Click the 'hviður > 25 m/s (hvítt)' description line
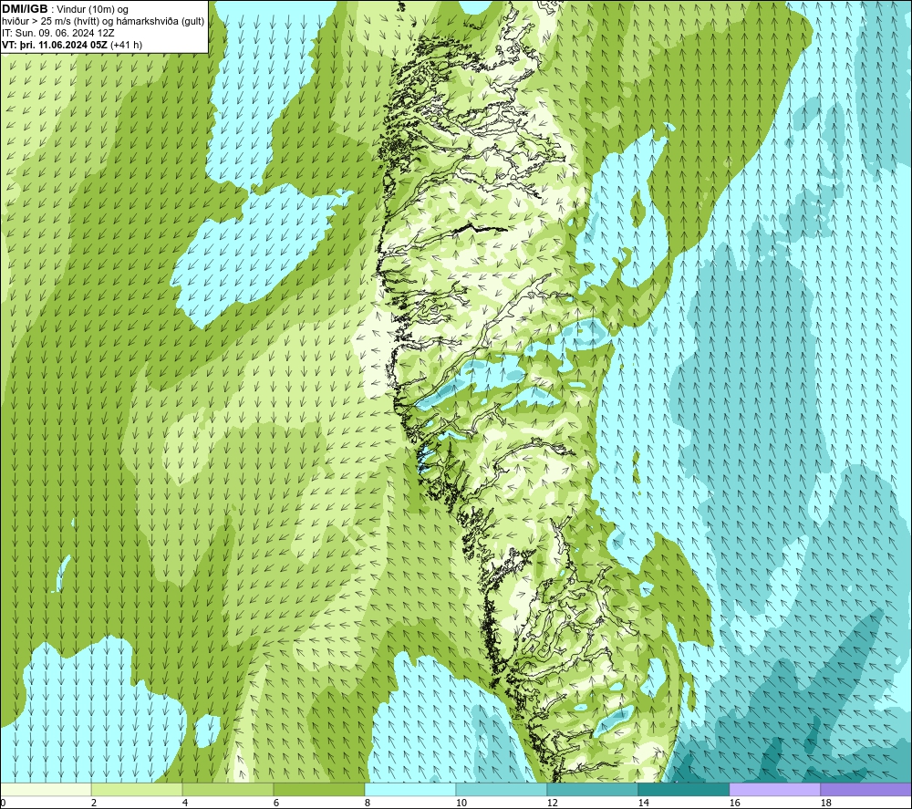The width and height of the screenshot is (912, 809). pyautogui.click(x=103, y=22)
